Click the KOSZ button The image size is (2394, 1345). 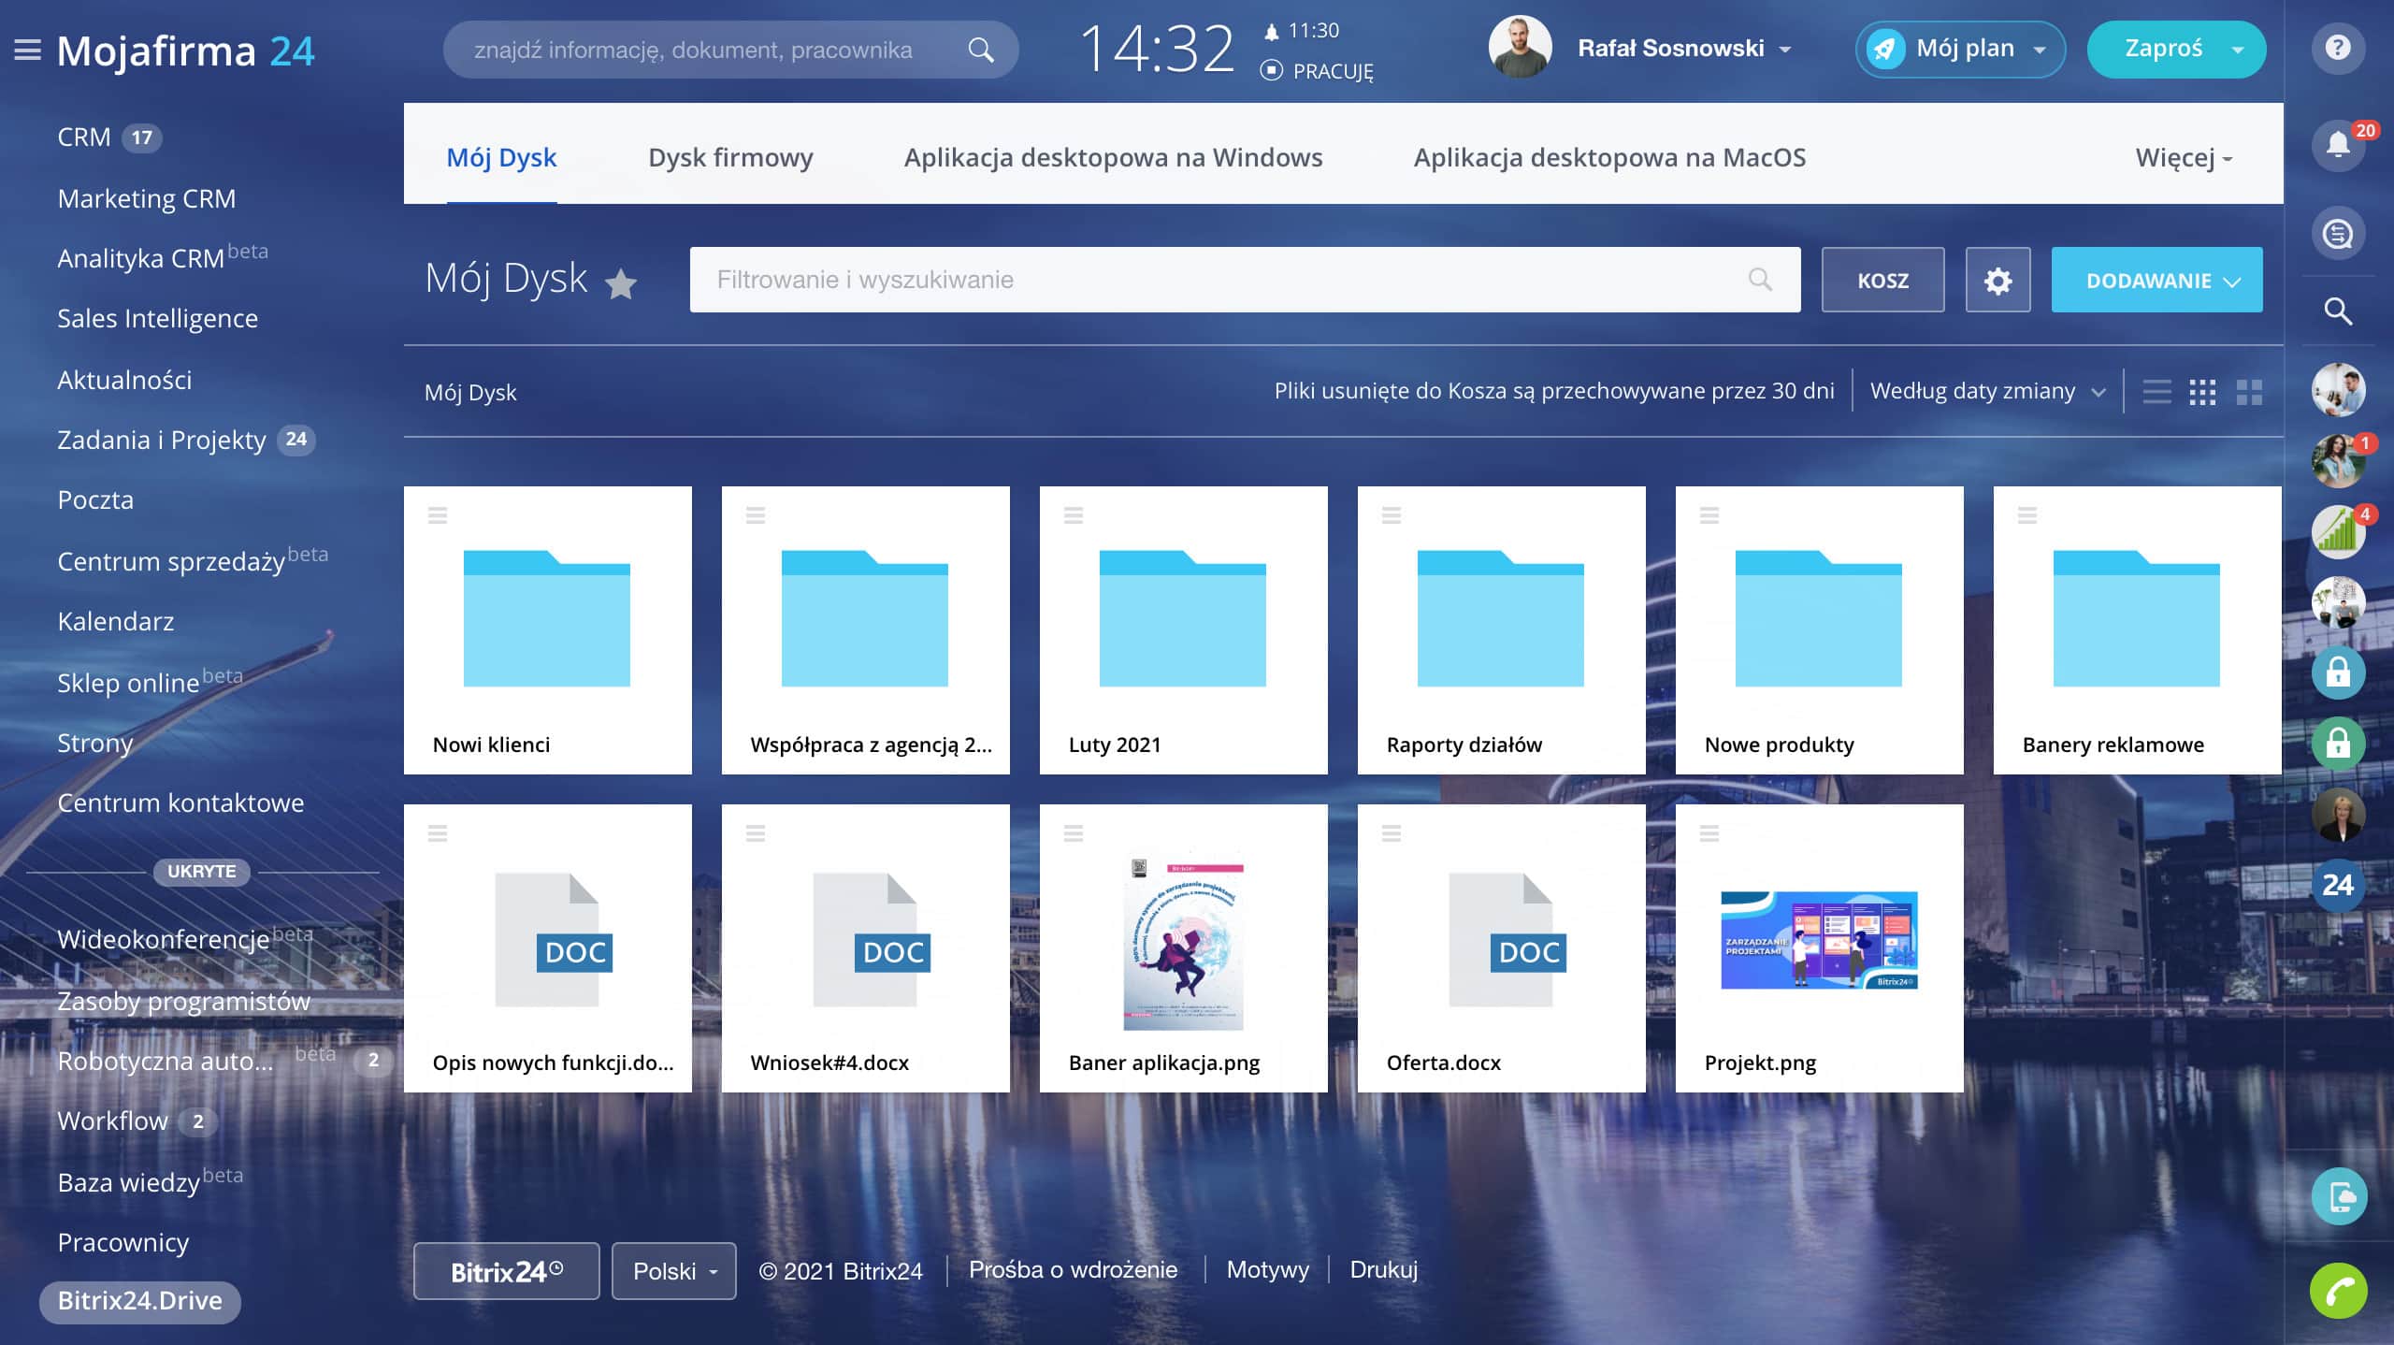coord(1882,280)
